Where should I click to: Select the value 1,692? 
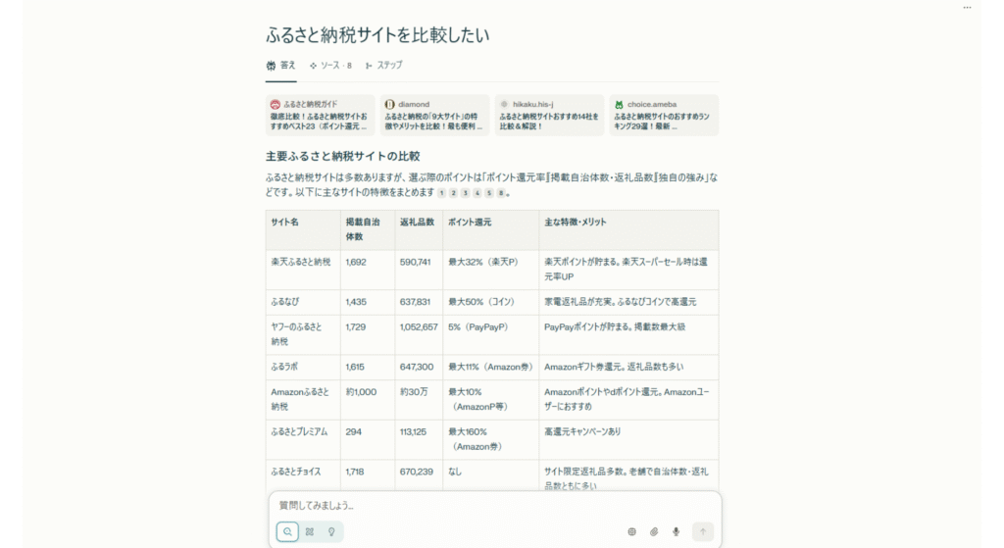tap(356, 263)
